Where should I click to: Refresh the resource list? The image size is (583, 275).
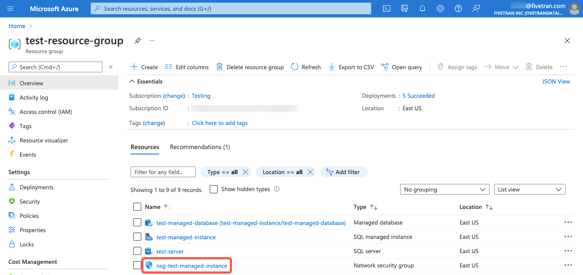click(x=306, y=67)
